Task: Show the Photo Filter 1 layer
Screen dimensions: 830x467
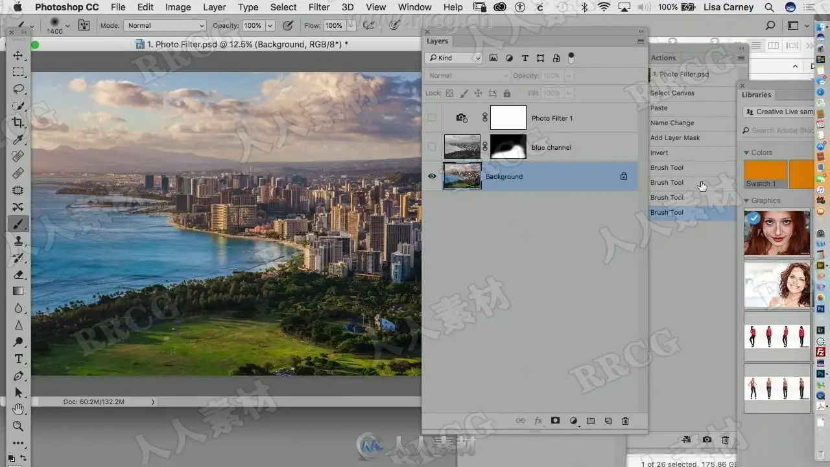Action: coord(432,118)
